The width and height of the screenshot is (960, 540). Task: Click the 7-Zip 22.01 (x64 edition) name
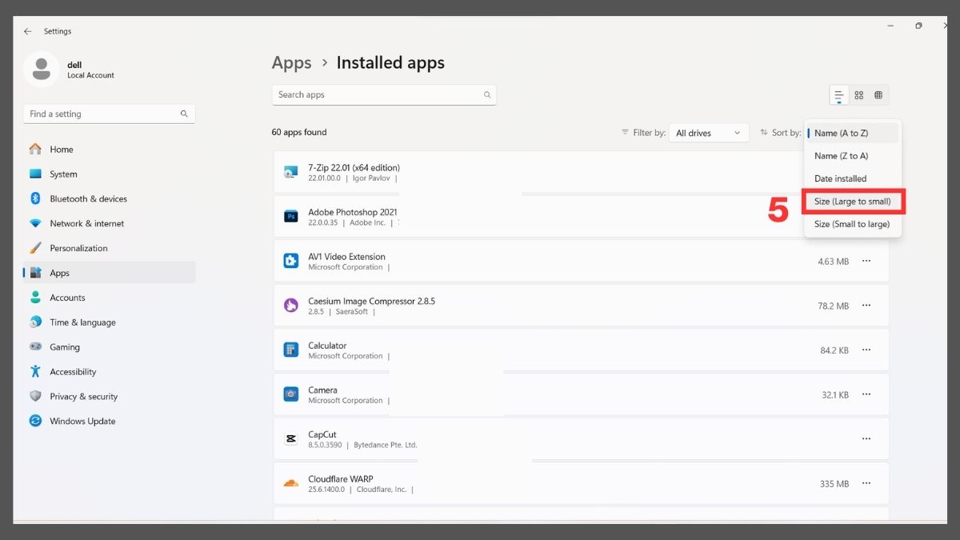(x=354, y=167)
